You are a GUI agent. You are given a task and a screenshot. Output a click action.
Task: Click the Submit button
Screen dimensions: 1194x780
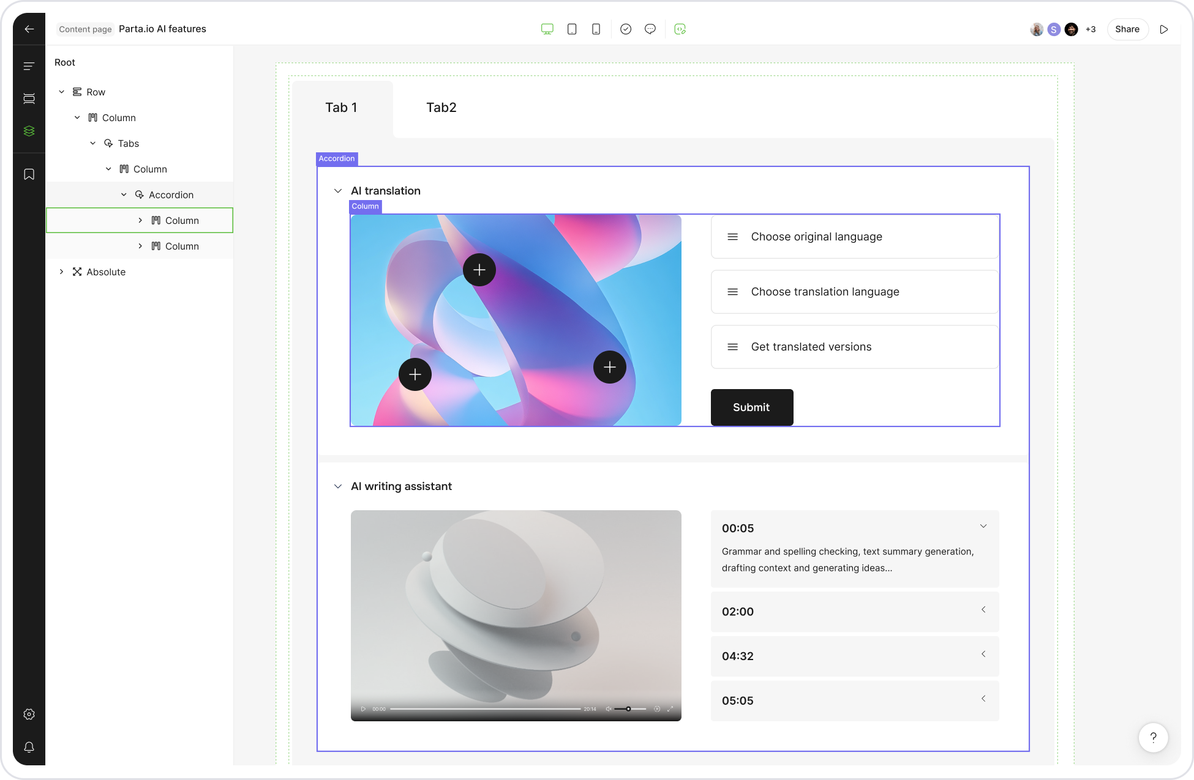point(751,407)
